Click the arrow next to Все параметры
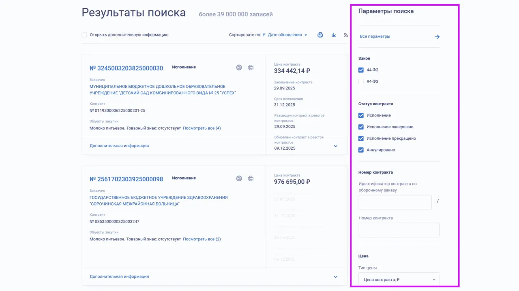519x291 pixels. click(x=437, y=37)
